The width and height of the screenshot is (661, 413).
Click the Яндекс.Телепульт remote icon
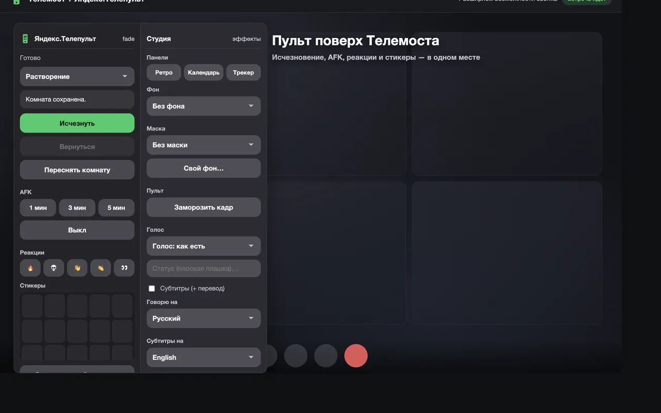25,39
